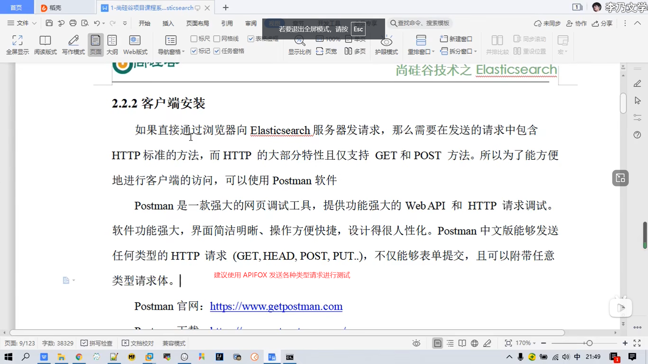Click the 查找命令 search command box
Screen dimensions: 648x364
point(420,23)
